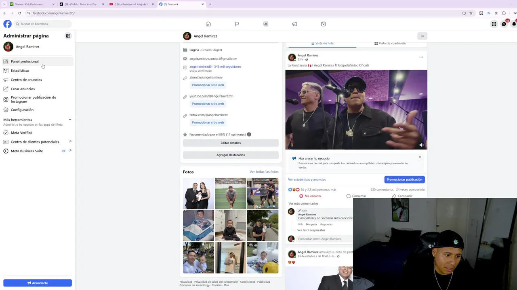Screen dimensions: 517x290
Task: Open Panel profesional in the sidebar
Action: [38, 61]
